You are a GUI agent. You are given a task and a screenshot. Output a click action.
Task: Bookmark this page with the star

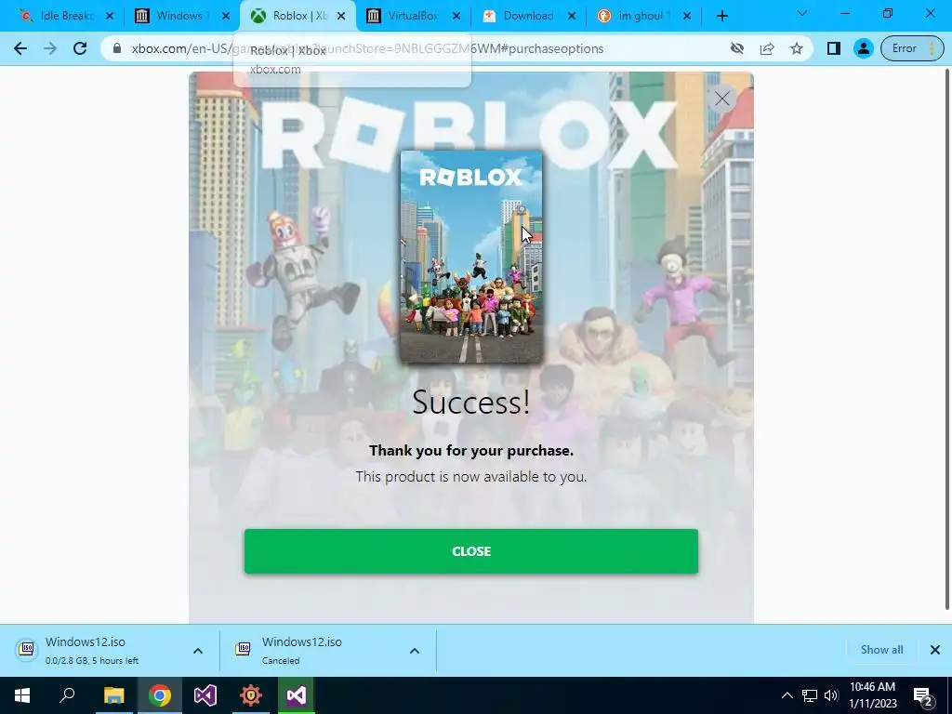pos(797,48)
